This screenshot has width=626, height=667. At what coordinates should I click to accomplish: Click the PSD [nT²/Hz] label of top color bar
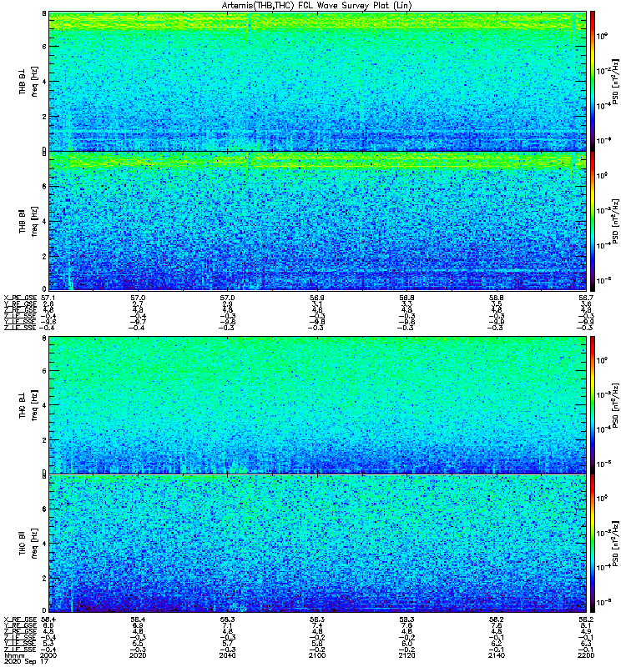coord(616,81)
